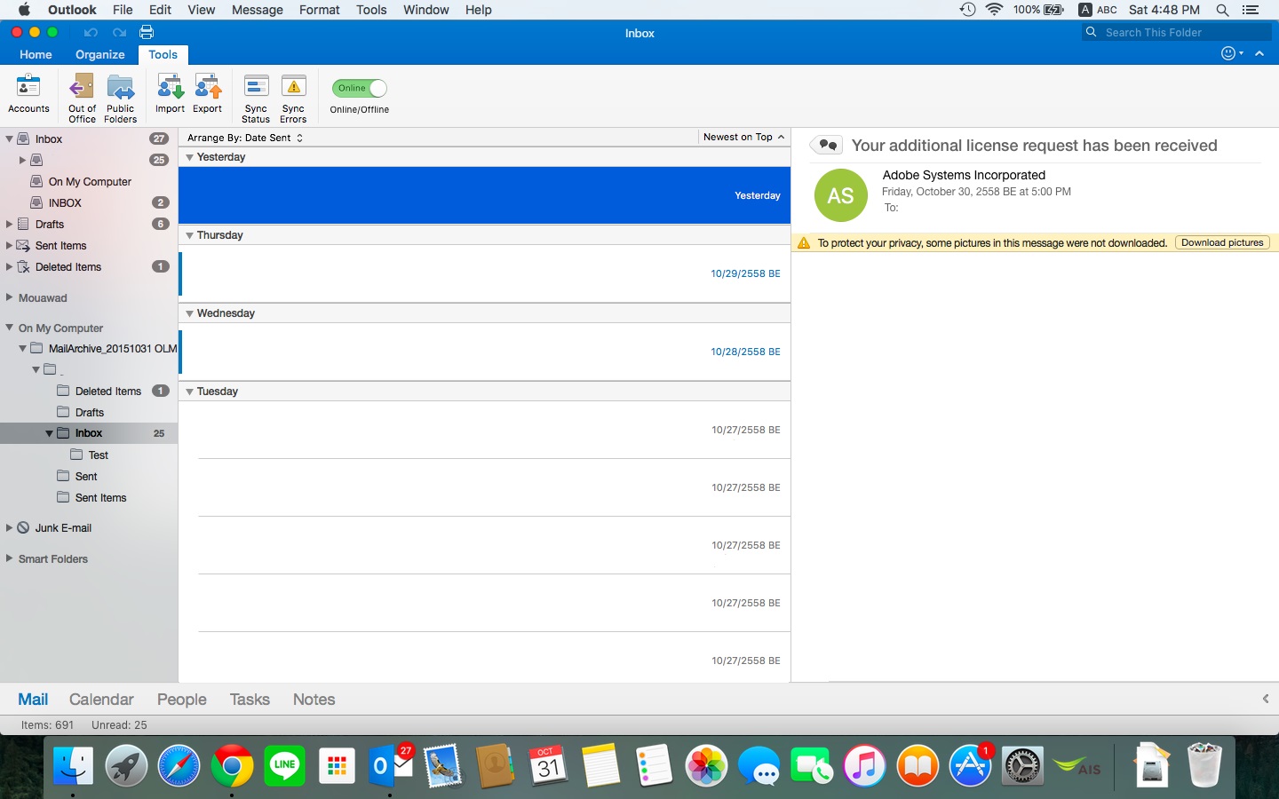Image resolution: width=1279 pixels, height=799 pixels.
Task: Collapse the MailArchive_20151031 OLM folder
Action: click(22, 348)
